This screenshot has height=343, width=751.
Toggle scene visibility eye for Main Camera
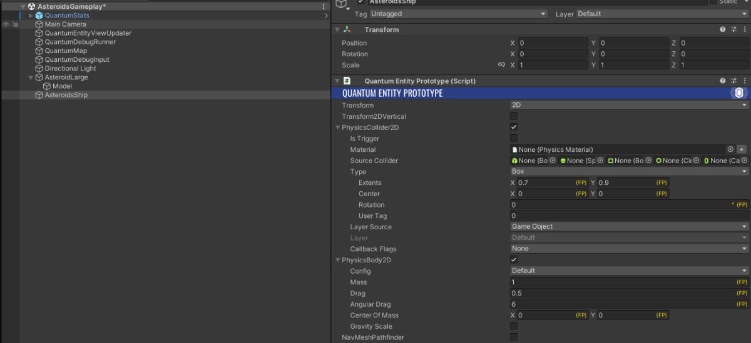(6, 24)
